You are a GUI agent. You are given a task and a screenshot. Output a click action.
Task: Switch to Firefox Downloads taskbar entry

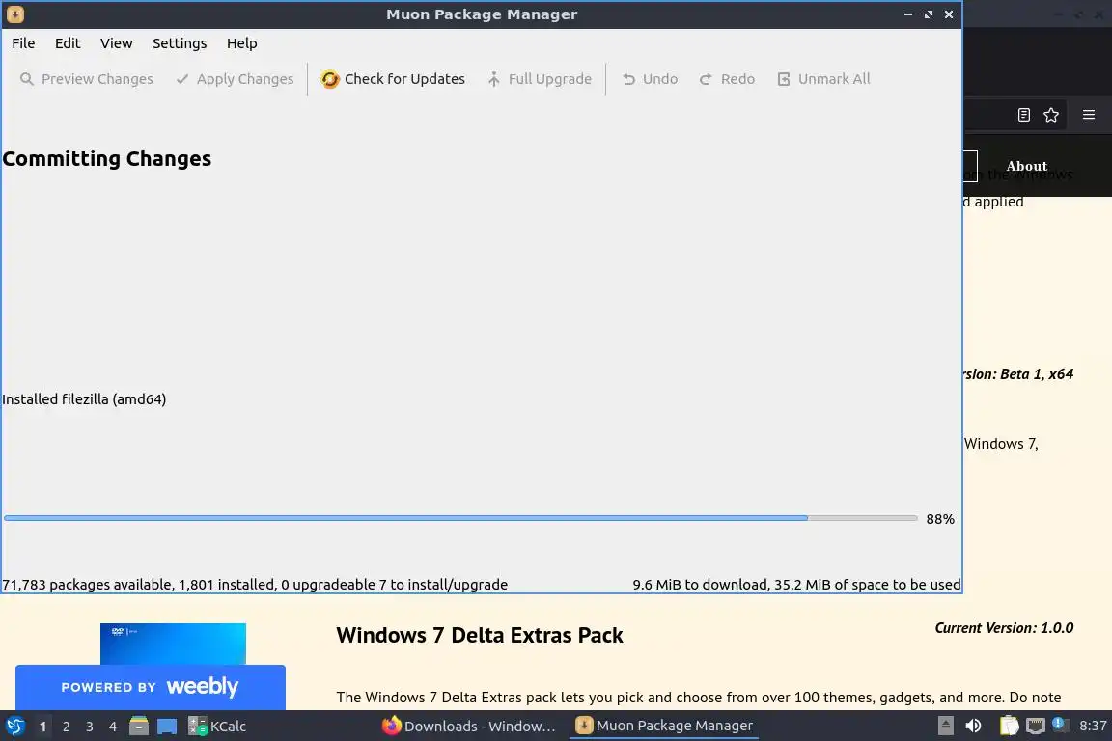469,727
